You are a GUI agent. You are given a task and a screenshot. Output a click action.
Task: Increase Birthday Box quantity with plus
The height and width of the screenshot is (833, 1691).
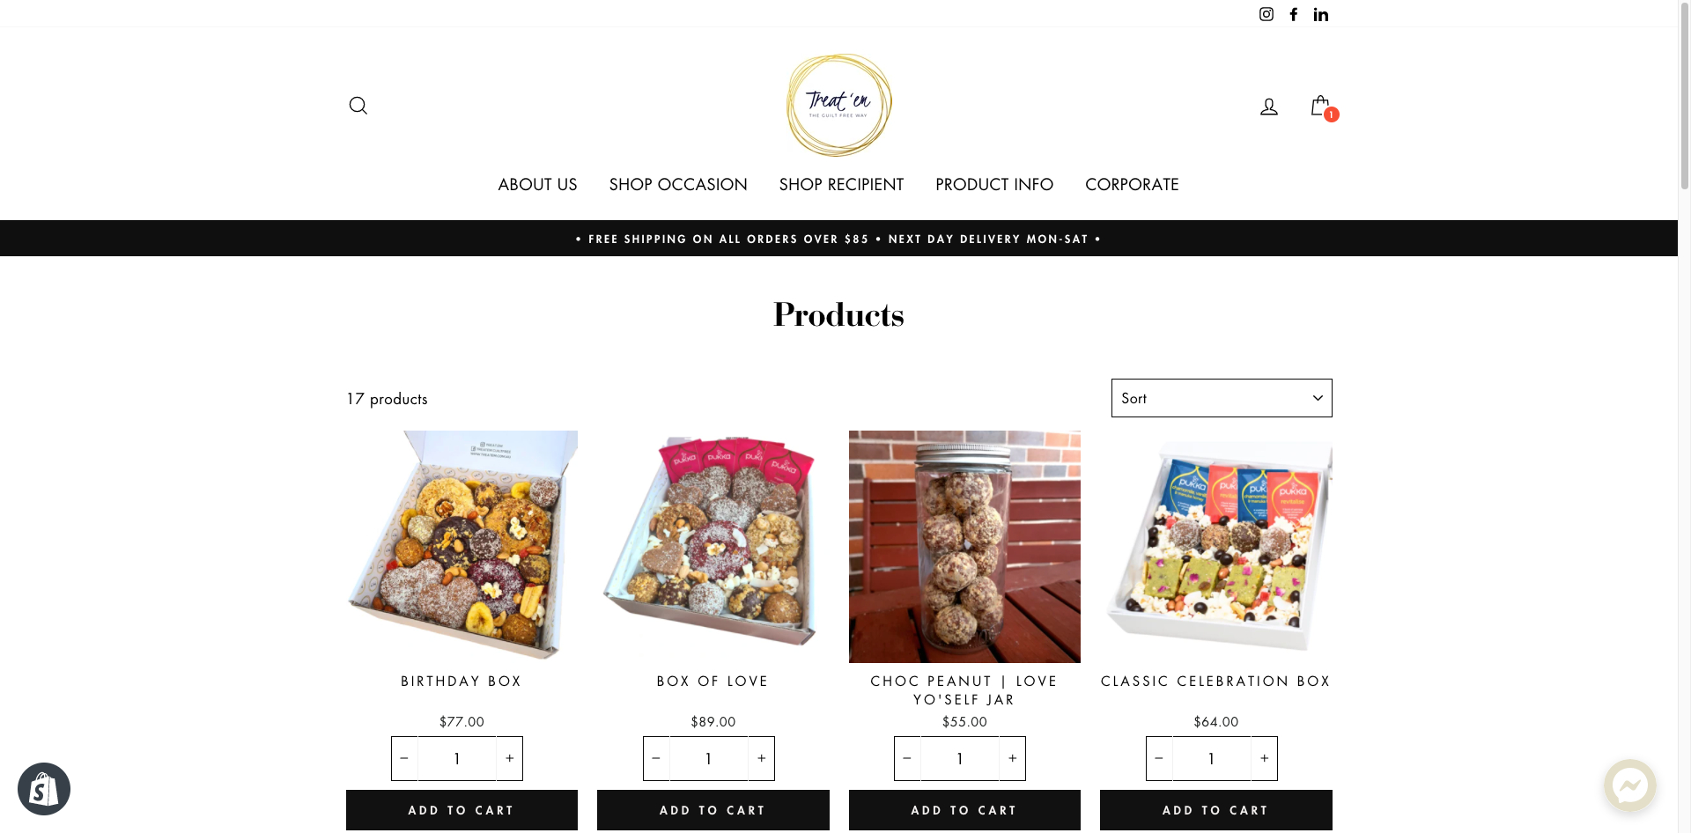[x=509, y=758]
